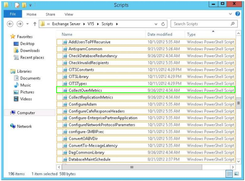Screen dimensions: 245x181
Task: Select the CheckInvalidRecipients file name
Action: tap(89, 63)
